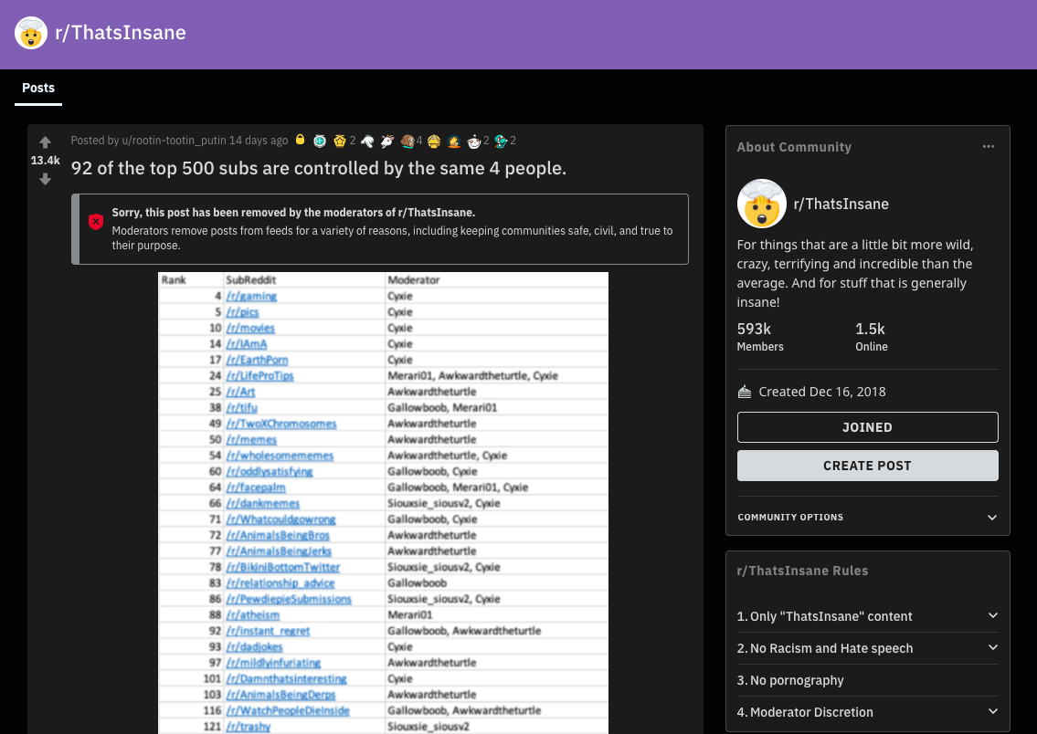Image resolution: width=1037 pixels, height=734 pixels.
Task: Click the flaming Snoo award icon
Action: pos(452,142)
